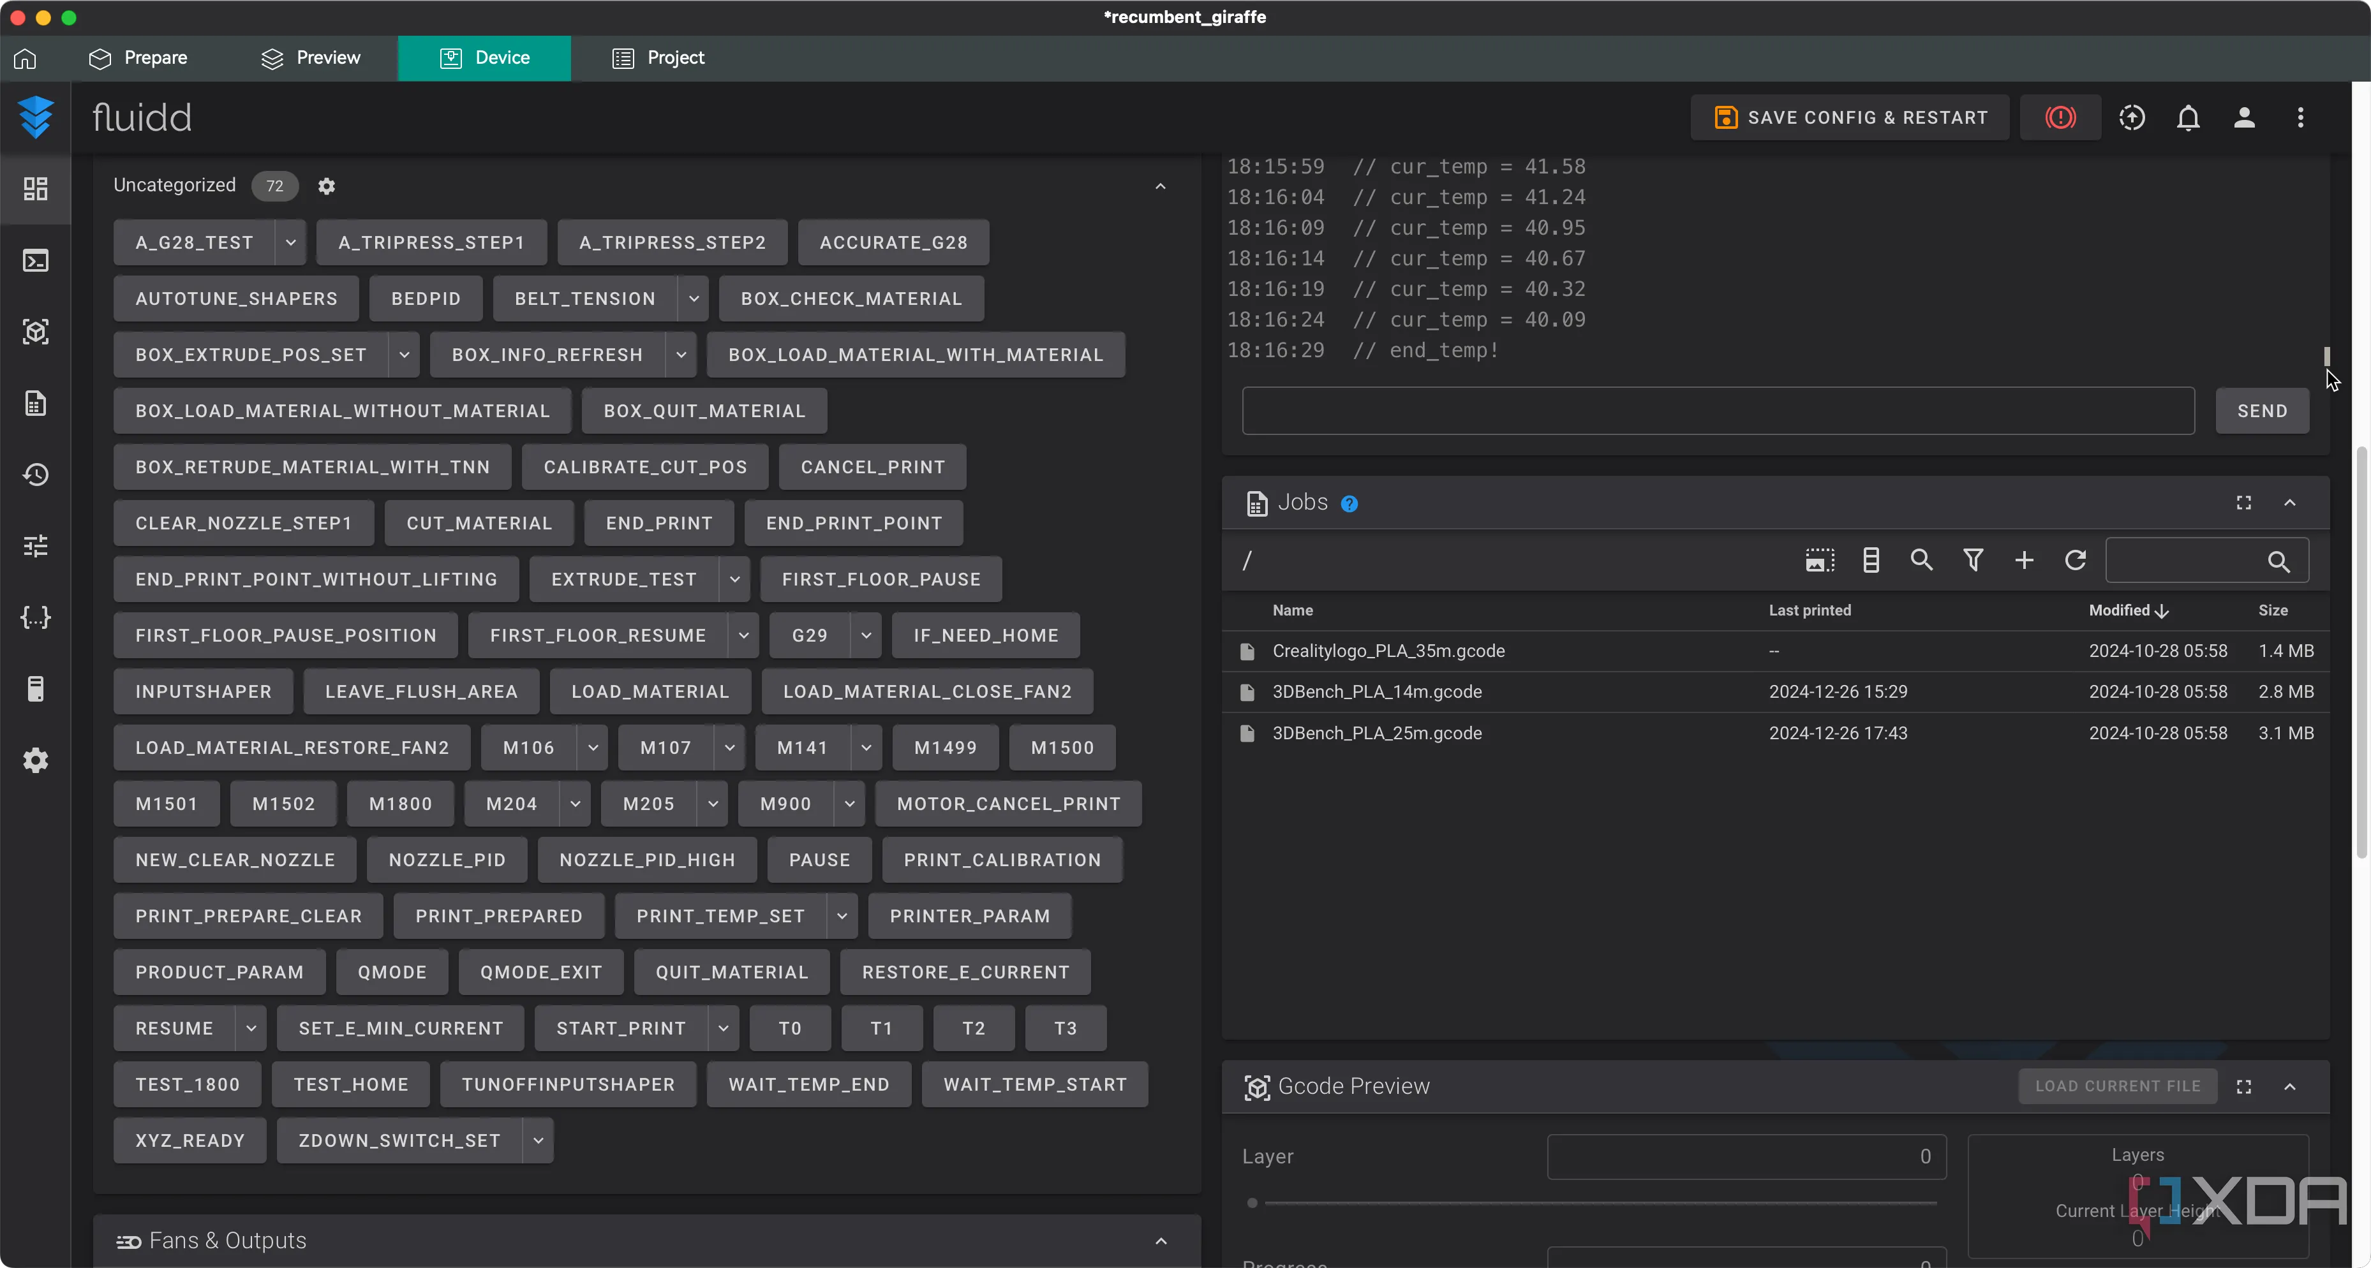Open Uncategorized macros settings gear
The image size is (2371, 1268).
coord(326,186)
